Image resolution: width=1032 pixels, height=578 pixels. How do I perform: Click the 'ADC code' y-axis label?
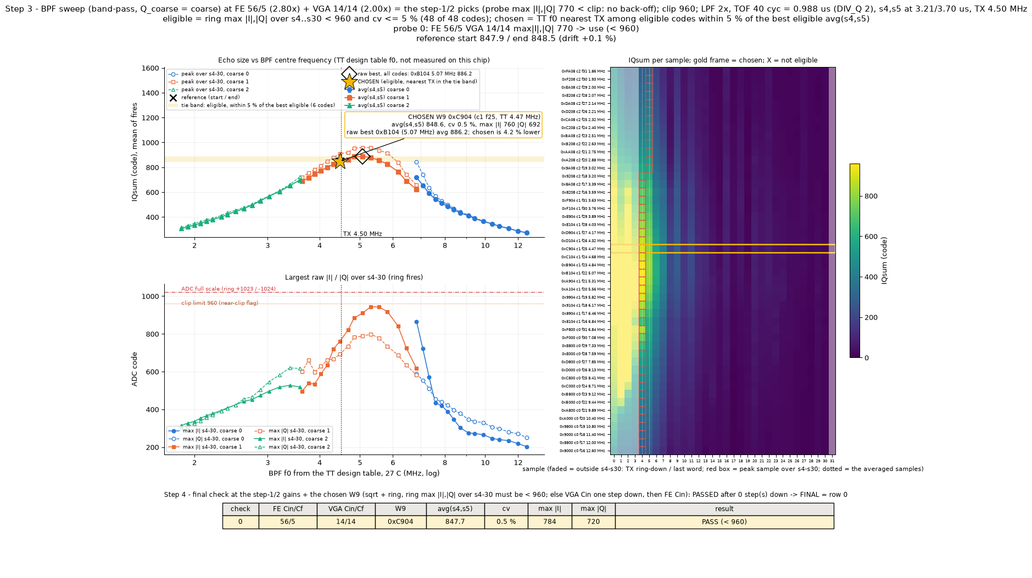tap(135, 369)
